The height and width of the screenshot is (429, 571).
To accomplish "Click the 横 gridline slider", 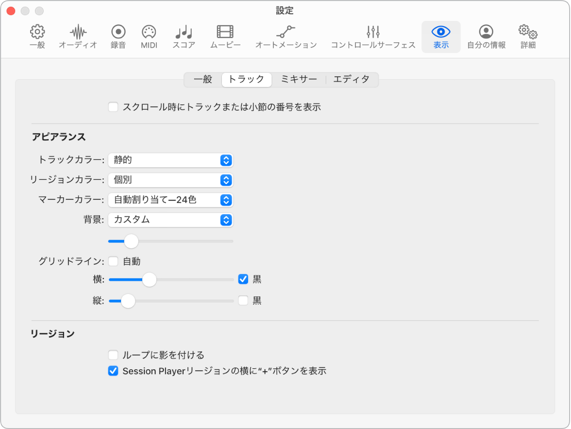I will pyautogui.click(x=171, y=279).
